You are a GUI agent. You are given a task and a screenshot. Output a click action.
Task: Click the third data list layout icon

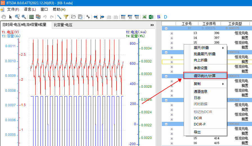(137, 17)
